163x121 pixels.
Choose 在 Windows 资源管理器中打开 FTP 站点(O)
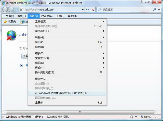67,93
